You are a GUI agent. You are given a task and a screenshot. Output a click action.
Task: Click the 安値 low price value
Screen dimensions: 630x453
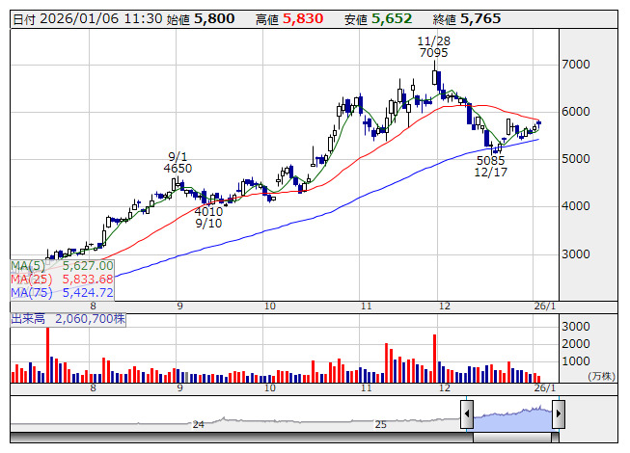click(x=392, y=18)
